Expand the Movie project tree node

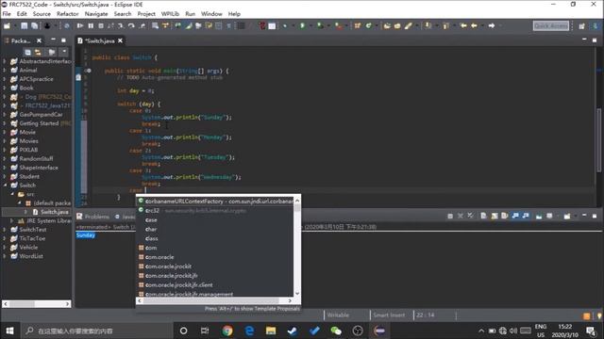tap(5, 132)
